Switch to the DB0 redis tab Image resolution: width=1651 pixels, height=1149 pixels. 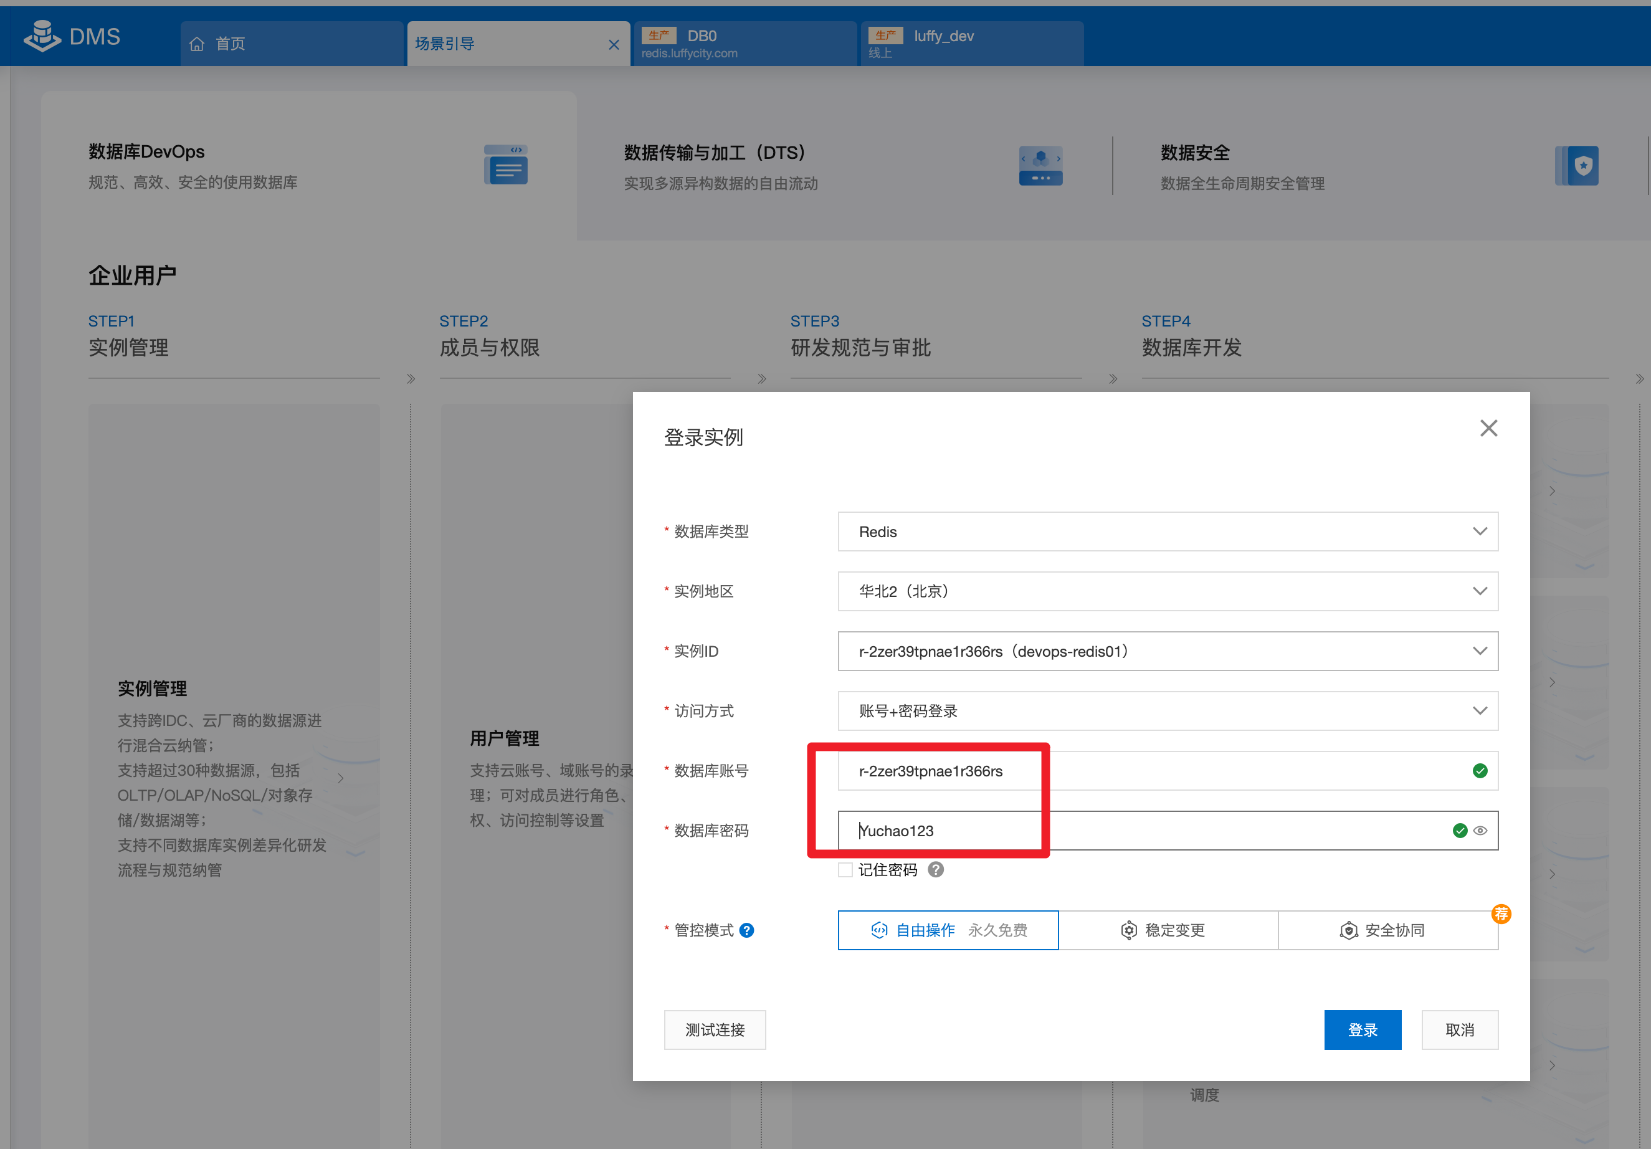[743, 44]
